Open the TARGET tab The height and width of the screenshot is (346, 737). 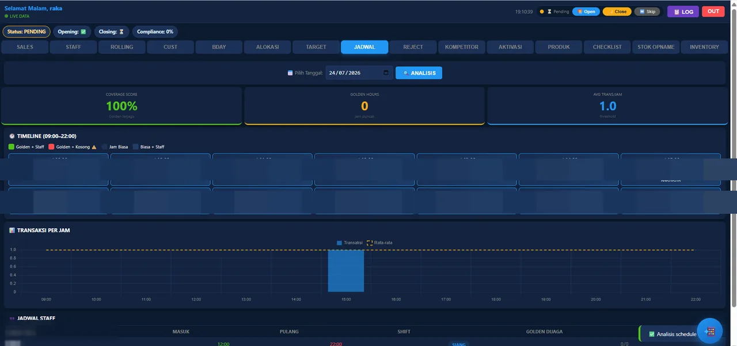(x=316, y=47)
